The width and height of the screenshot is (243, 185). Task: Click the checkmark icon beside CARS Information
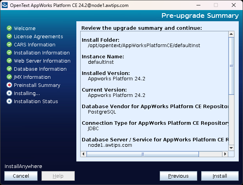9,45
